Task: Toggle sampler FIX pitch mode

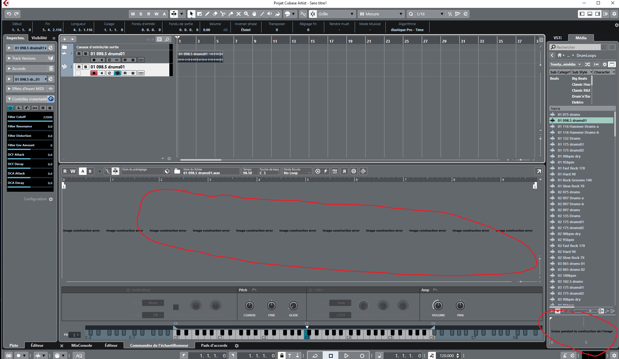Action: (335, 171)
